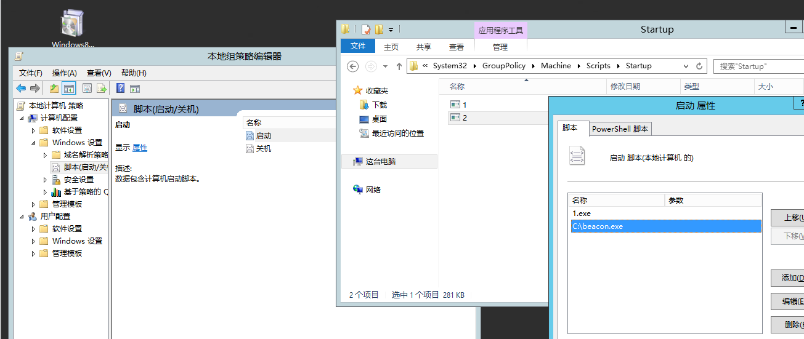
Task: Click Scripts in address breadcrumb
Action: point(598,66)
